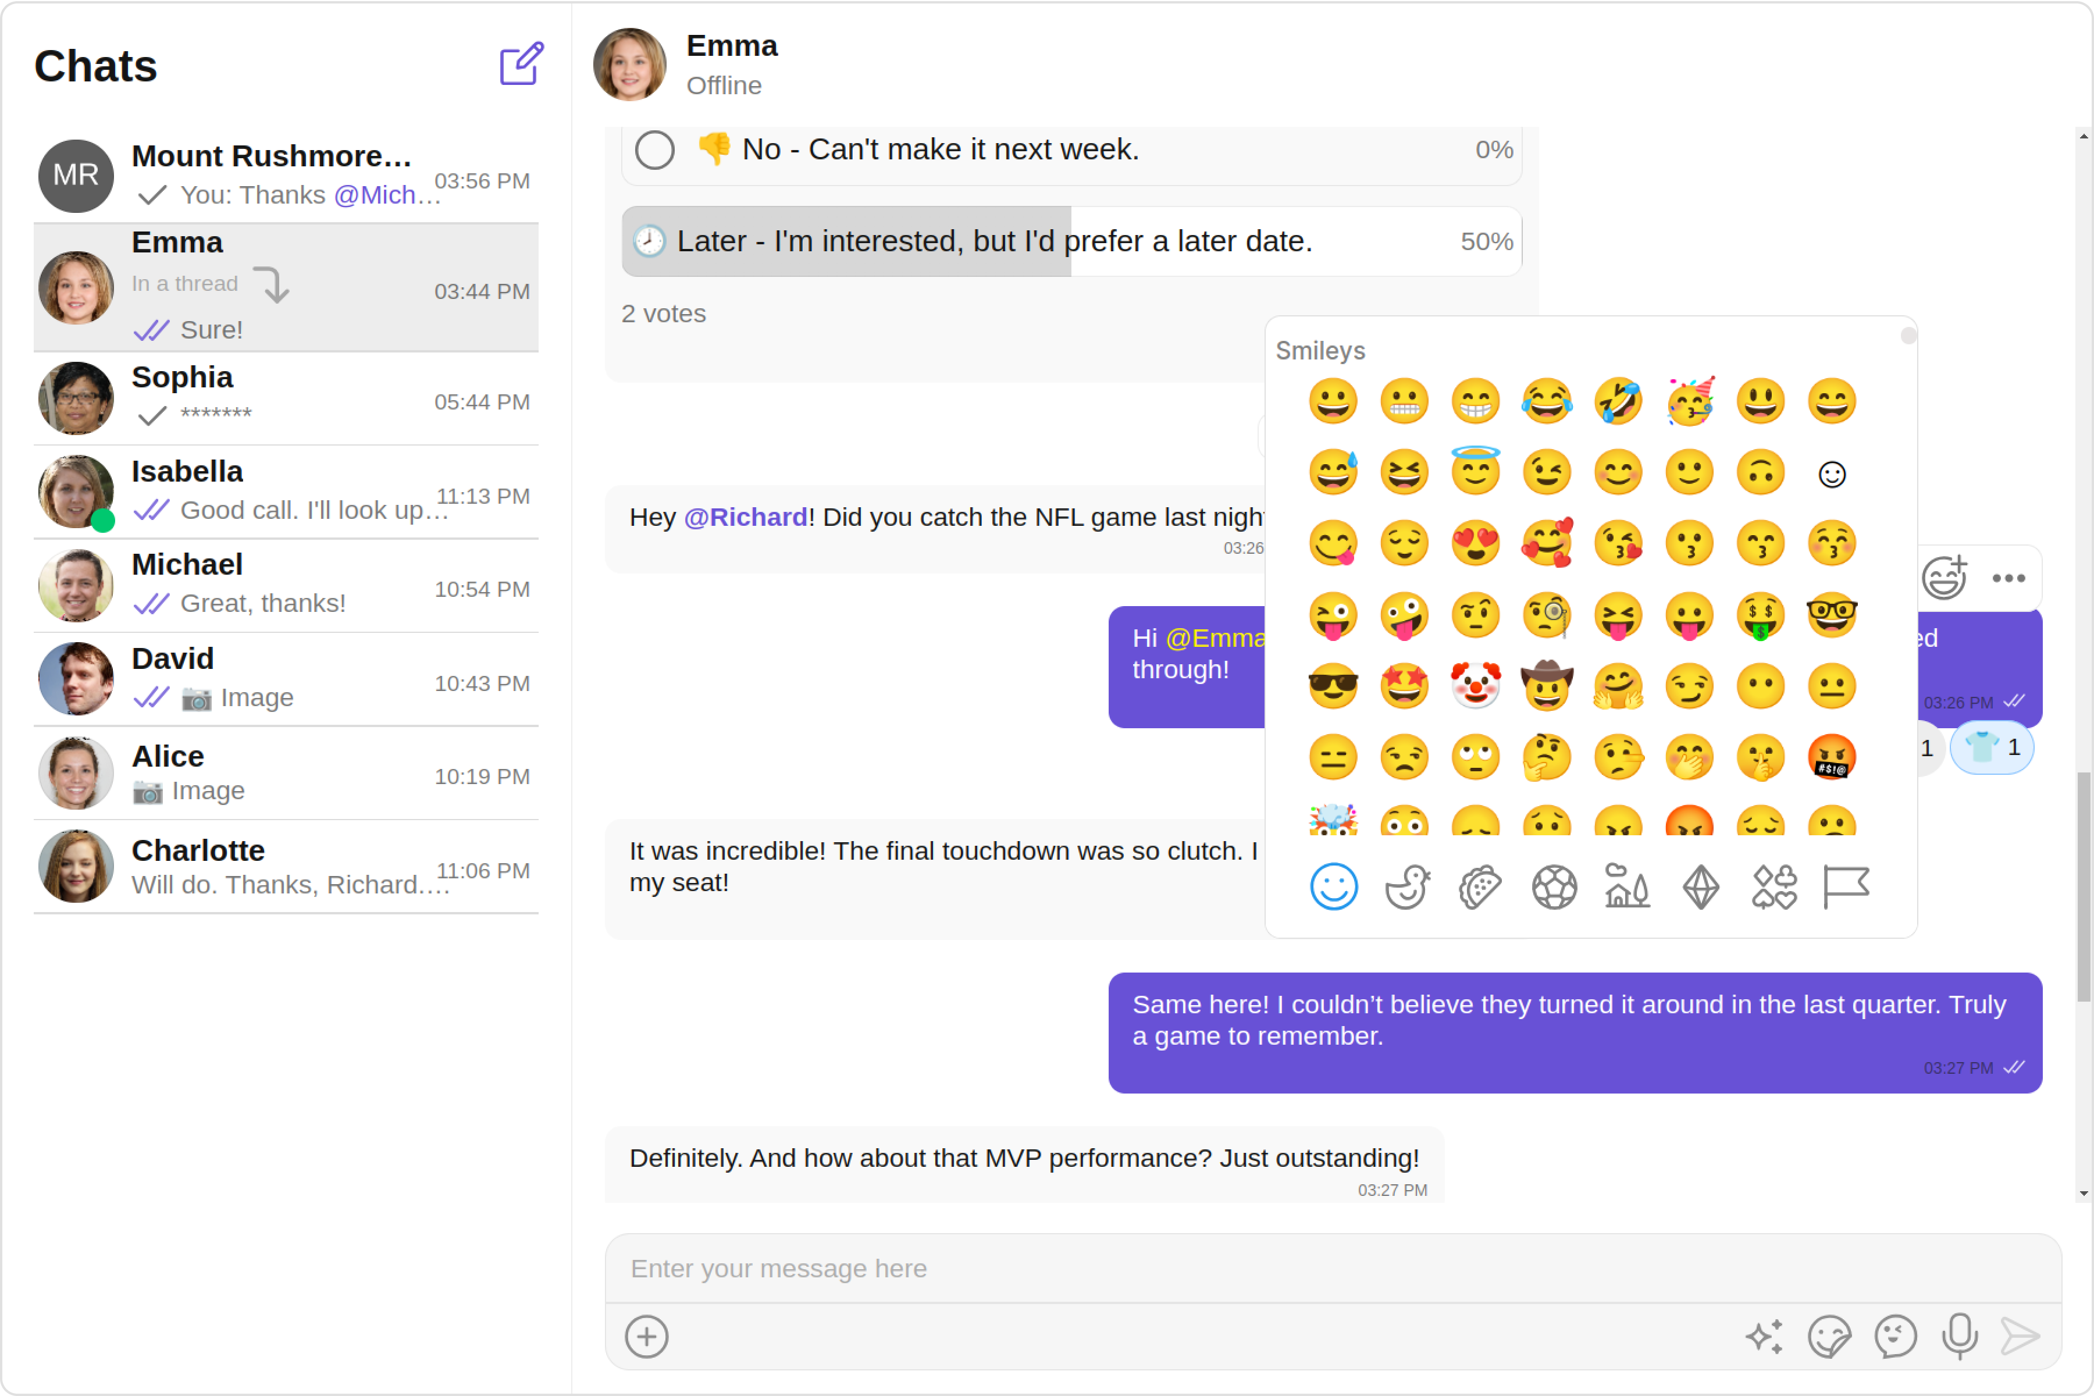2094x1396 pixels.
Task: Select the 'No - Can't make it' poll option
Action: tap(654, 149)
